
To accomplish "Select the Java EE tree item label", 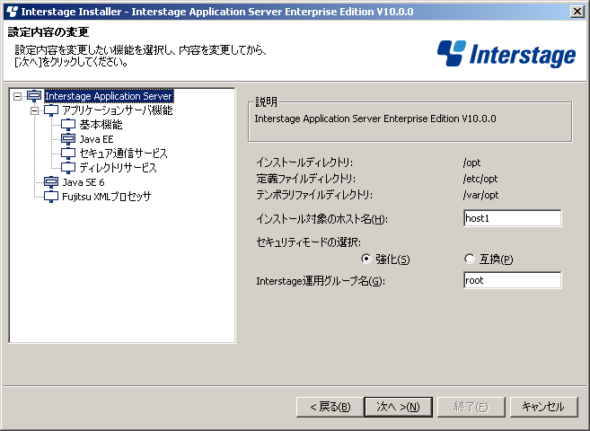I will click(x=96, y=139).
